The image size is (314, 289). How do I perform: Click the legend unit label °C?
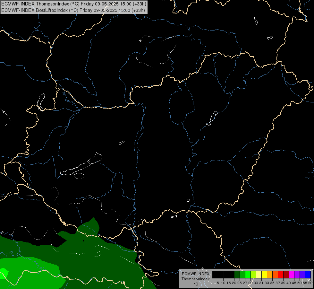(x=196, y=284)
